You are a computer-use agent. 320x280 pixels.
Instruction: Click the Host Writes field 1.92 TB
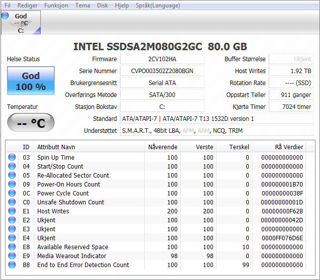pyautogui.click(x=291, y=71)
